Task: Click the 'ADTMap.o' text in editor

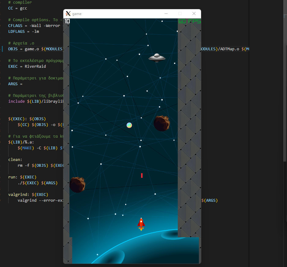Action: point(229,49)
